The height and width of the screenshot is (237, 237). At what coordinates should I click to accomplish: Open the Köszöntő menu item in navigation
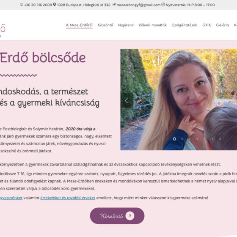[x=105, y=25]
